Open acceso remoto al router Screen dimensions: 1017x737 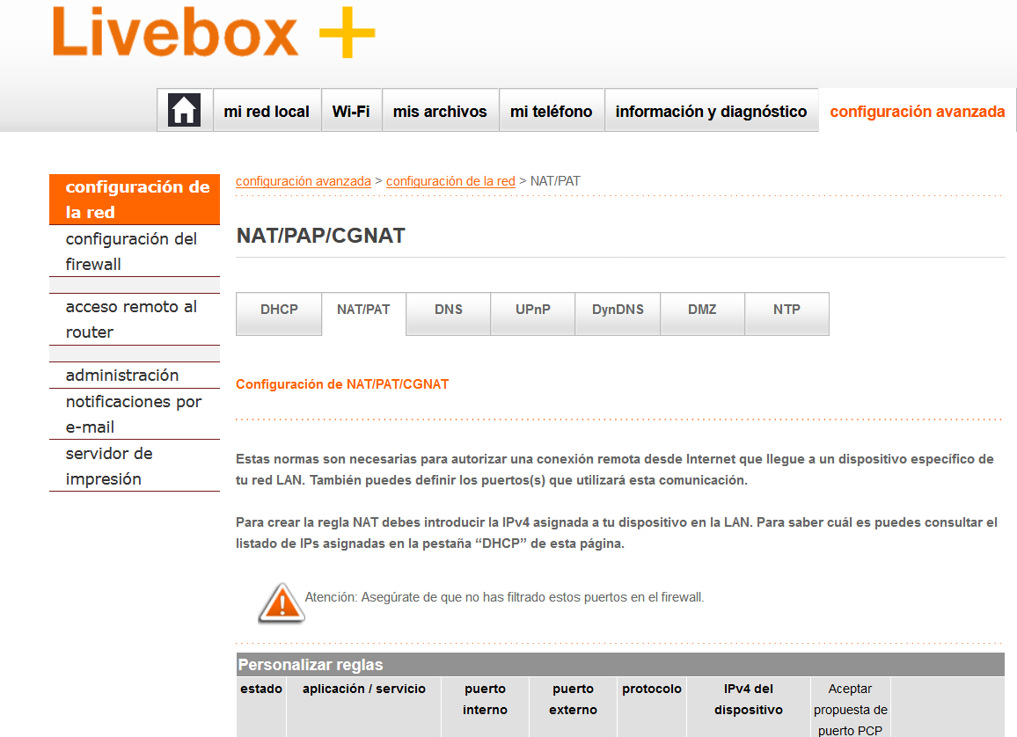135,319
